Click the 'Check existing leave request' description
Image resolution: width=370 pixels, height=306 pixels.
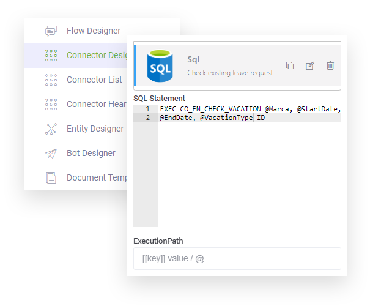click(230, 73)
